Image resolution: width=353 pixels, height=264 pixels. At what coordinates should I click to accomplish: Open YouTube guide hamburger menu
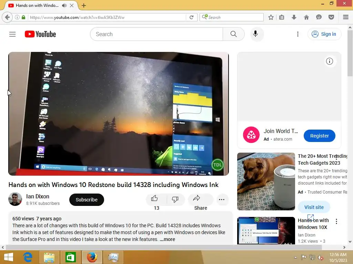click(12, 34)
